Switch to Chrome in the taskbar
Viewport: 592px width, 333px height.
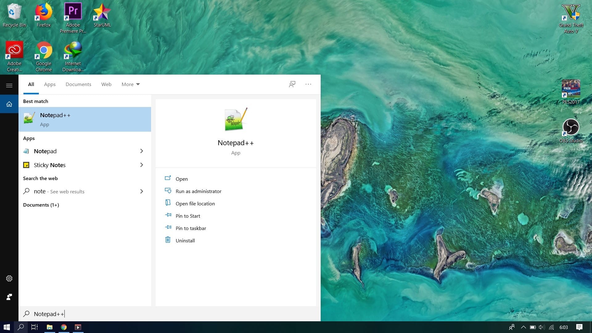(x=64, y=327)
